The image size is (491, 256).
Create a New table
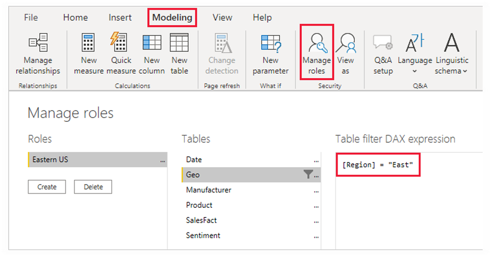(x=179, y=55)
